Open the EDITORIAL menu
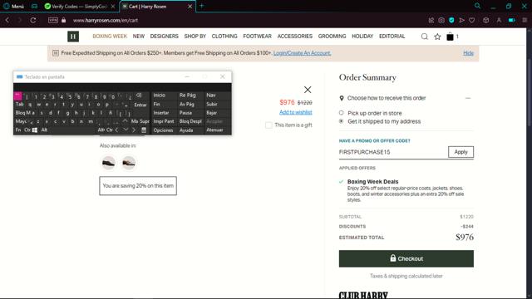 click(x=392, y=37)
